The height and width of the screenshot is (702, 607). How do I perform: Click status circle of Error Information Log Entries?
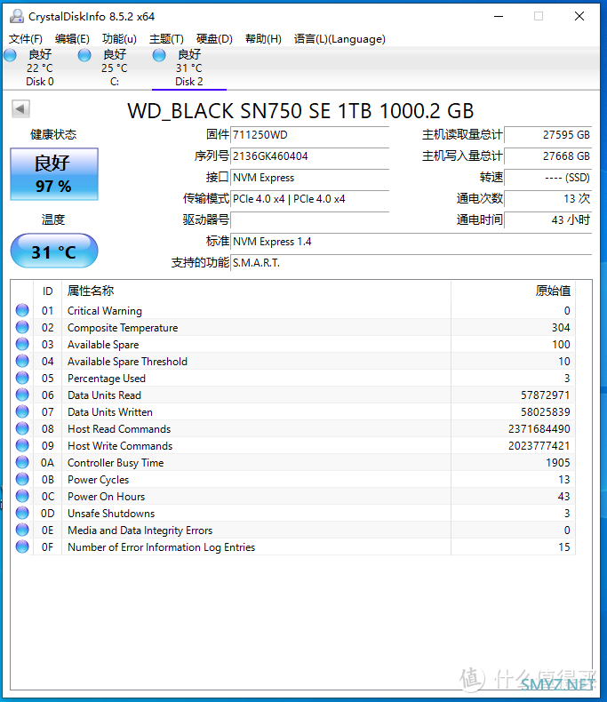[x=22, y=546]
